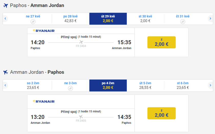Viewport: 215px width, 134px height.
Task: Choose outbound date st 30 kvě
Action: pyautogui.click(x=145, y=19)
